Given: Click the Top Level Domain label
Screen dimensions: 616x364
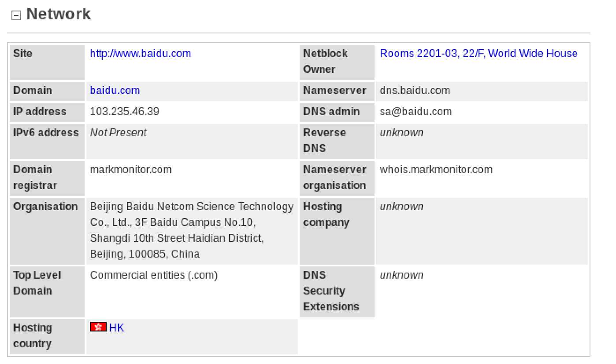Looking at the screenshot, I should pos(37,283).
